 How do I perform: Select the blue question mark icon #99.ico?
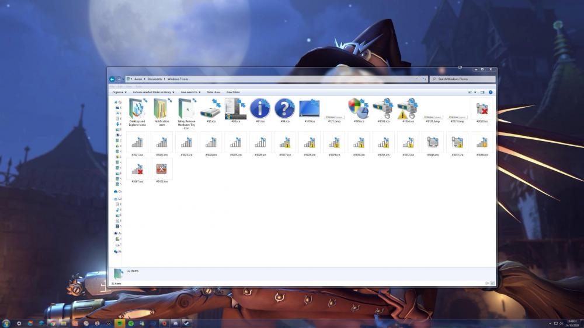[x=284, y=109]
